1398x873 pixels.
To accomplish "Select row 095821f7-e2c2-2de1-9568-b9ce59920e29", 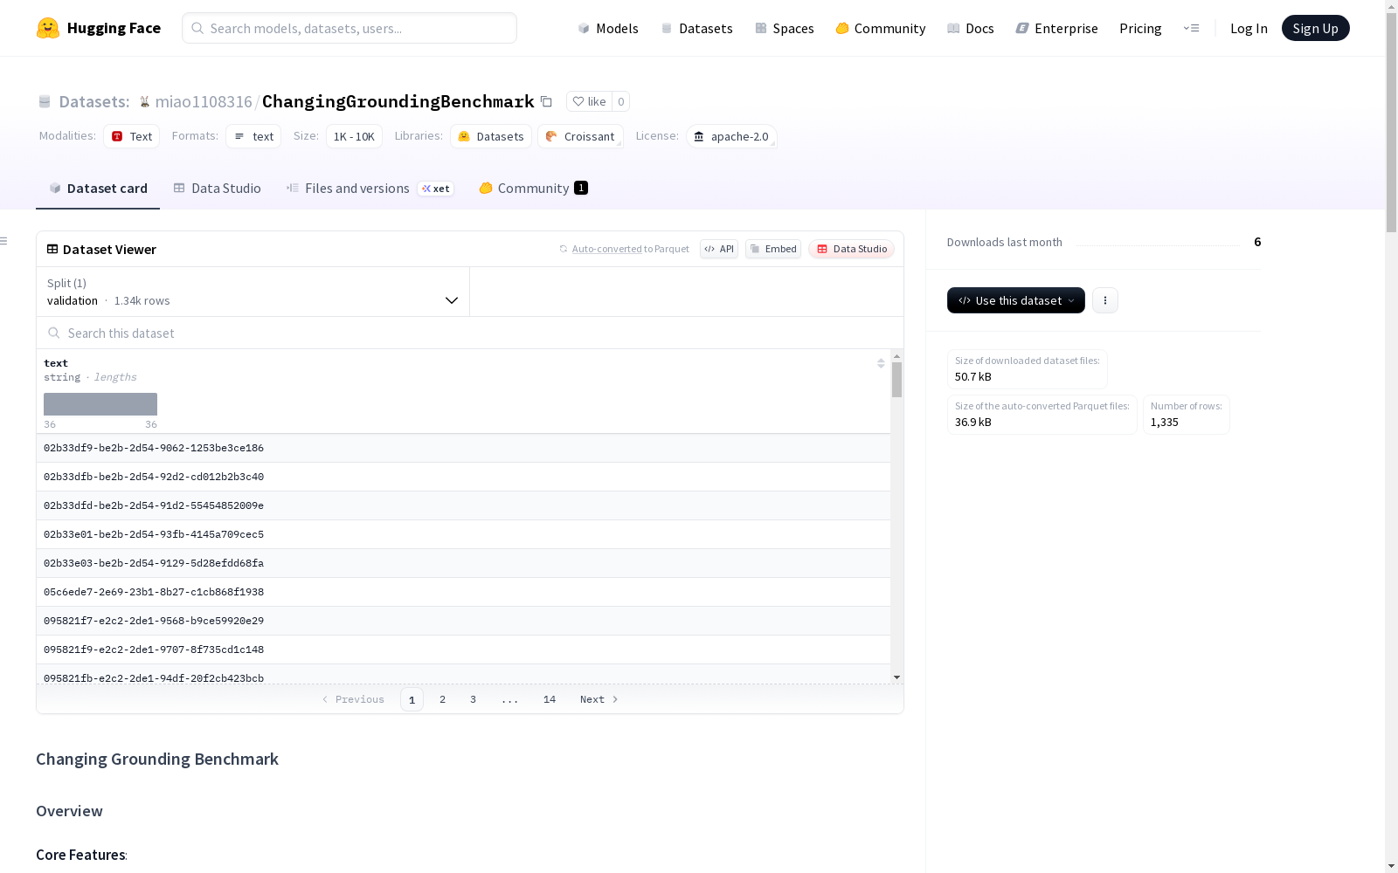I will (463, 621).
